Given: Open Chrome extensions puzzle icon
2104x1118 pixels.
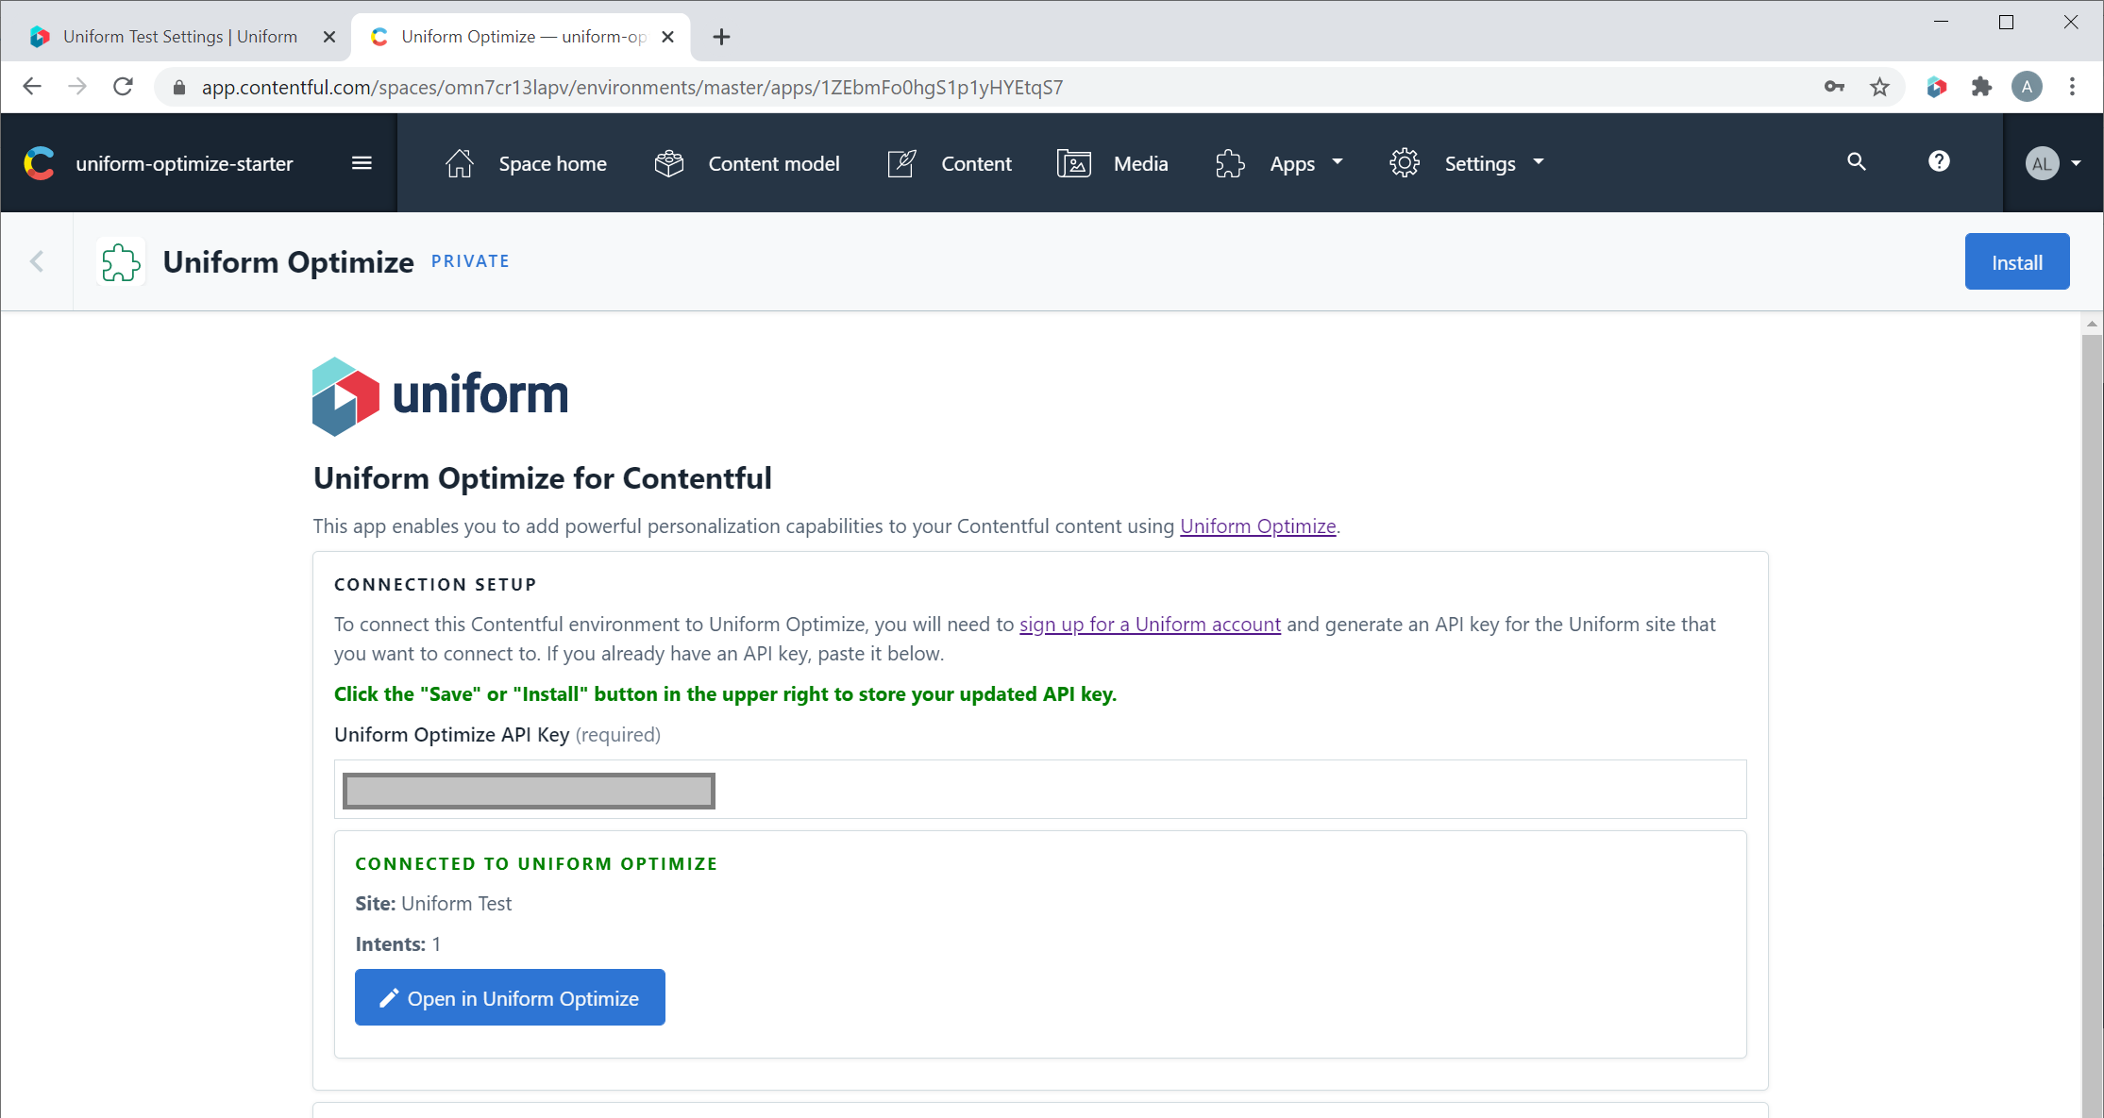Looking at the screenshot, I should 1981,88.
